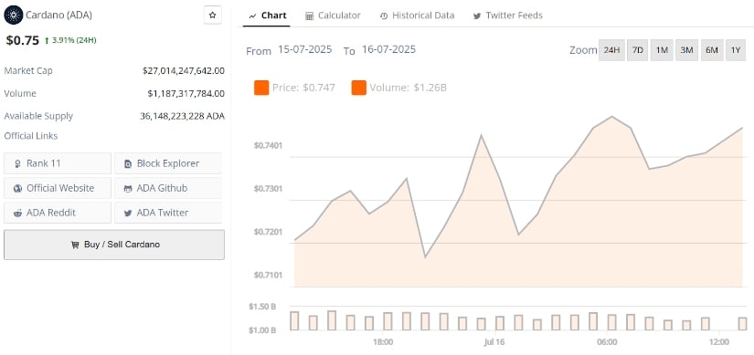Click the To date field 16-07-2025

388,49
